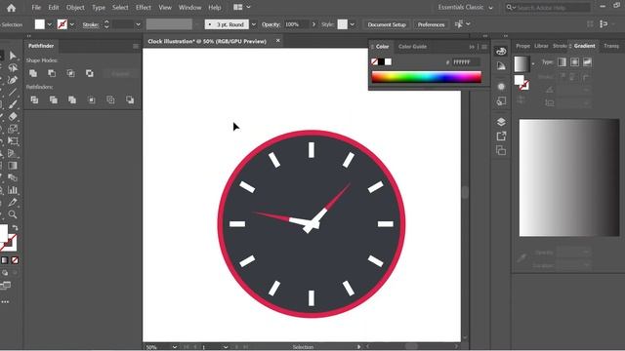Open the stroke weight dropdown
Image resolution: width=625 pixels, height=351 pixels.
point(138,24)
